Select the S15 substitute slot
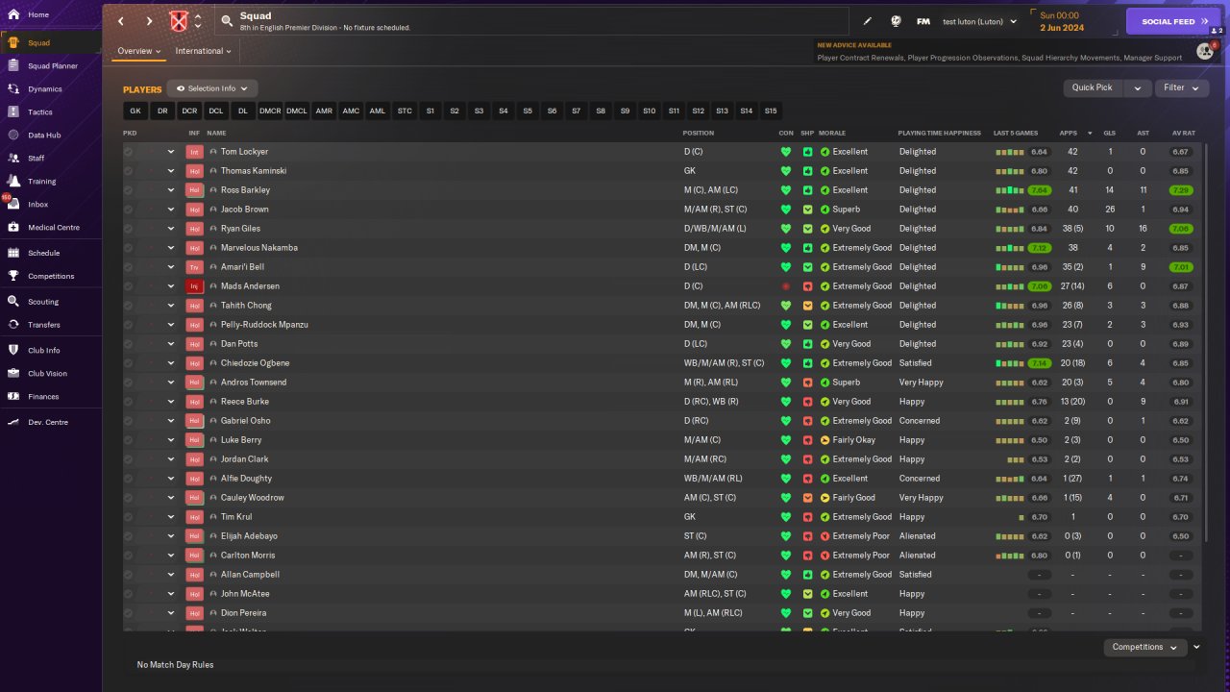This screenshot has width=1230, height=692. click(771, 111)
